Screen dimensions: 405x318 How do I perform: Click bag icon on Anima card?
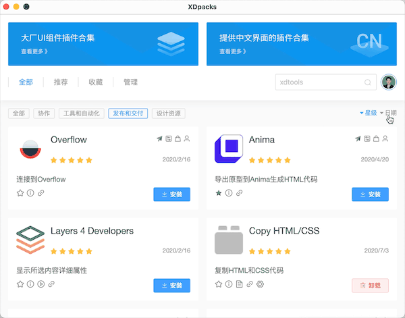[x=376, y=138]
